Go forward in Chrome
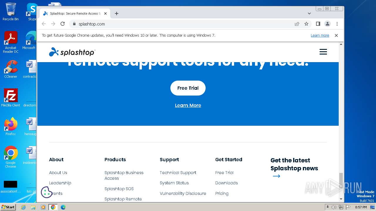376x211 pixels. point(53,24)
